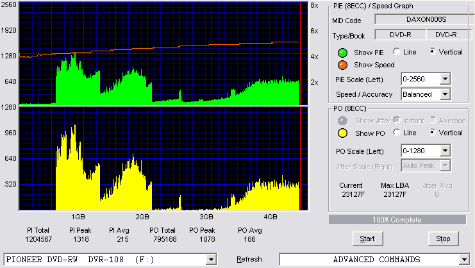Click the PO Total value 795188
Viewport: 475px width, 268px height.
[x=165, y=239]
